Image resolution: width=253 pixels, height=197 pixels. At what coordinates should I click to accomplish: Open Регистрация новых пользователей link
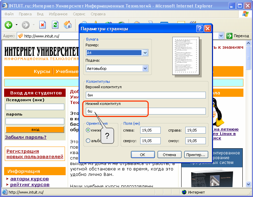point(35,154)
